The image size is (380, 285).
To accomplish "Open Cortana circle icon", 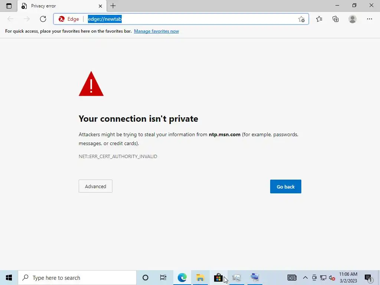I will [145, 278].
